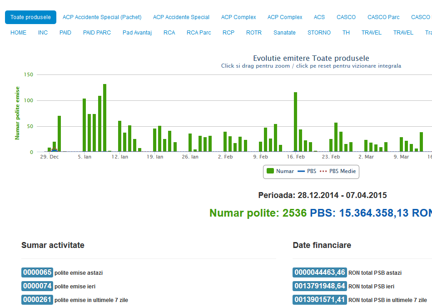Viewport: 432px width, 307px height.
Task: Click the 29. Dec axis label
Action: click(50, 157)
